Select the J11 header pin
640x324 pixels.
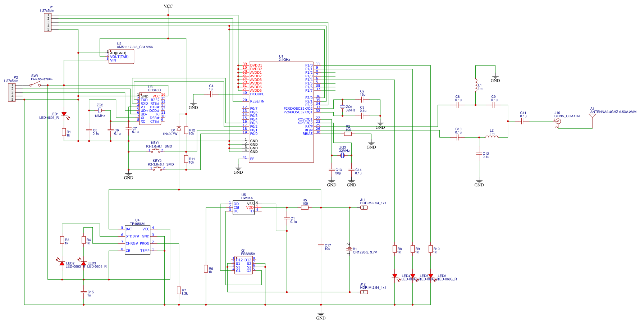364,207
